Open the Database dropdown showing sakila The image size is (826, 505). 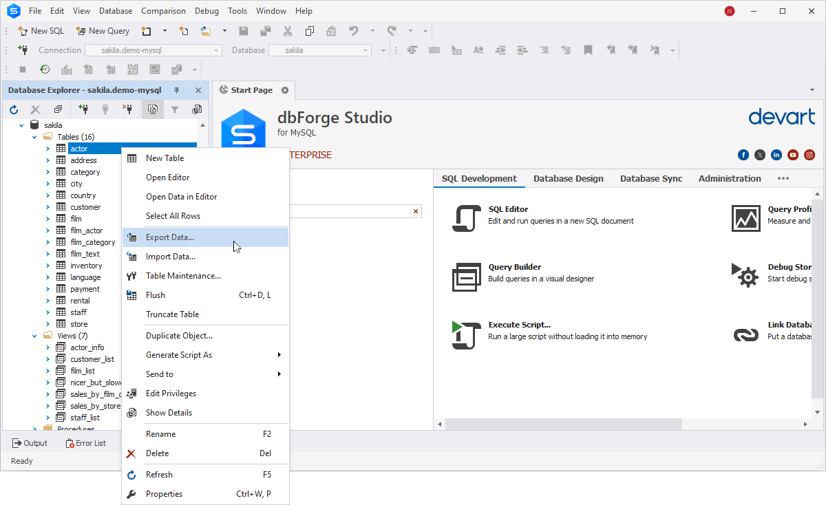tap(366, 50)
